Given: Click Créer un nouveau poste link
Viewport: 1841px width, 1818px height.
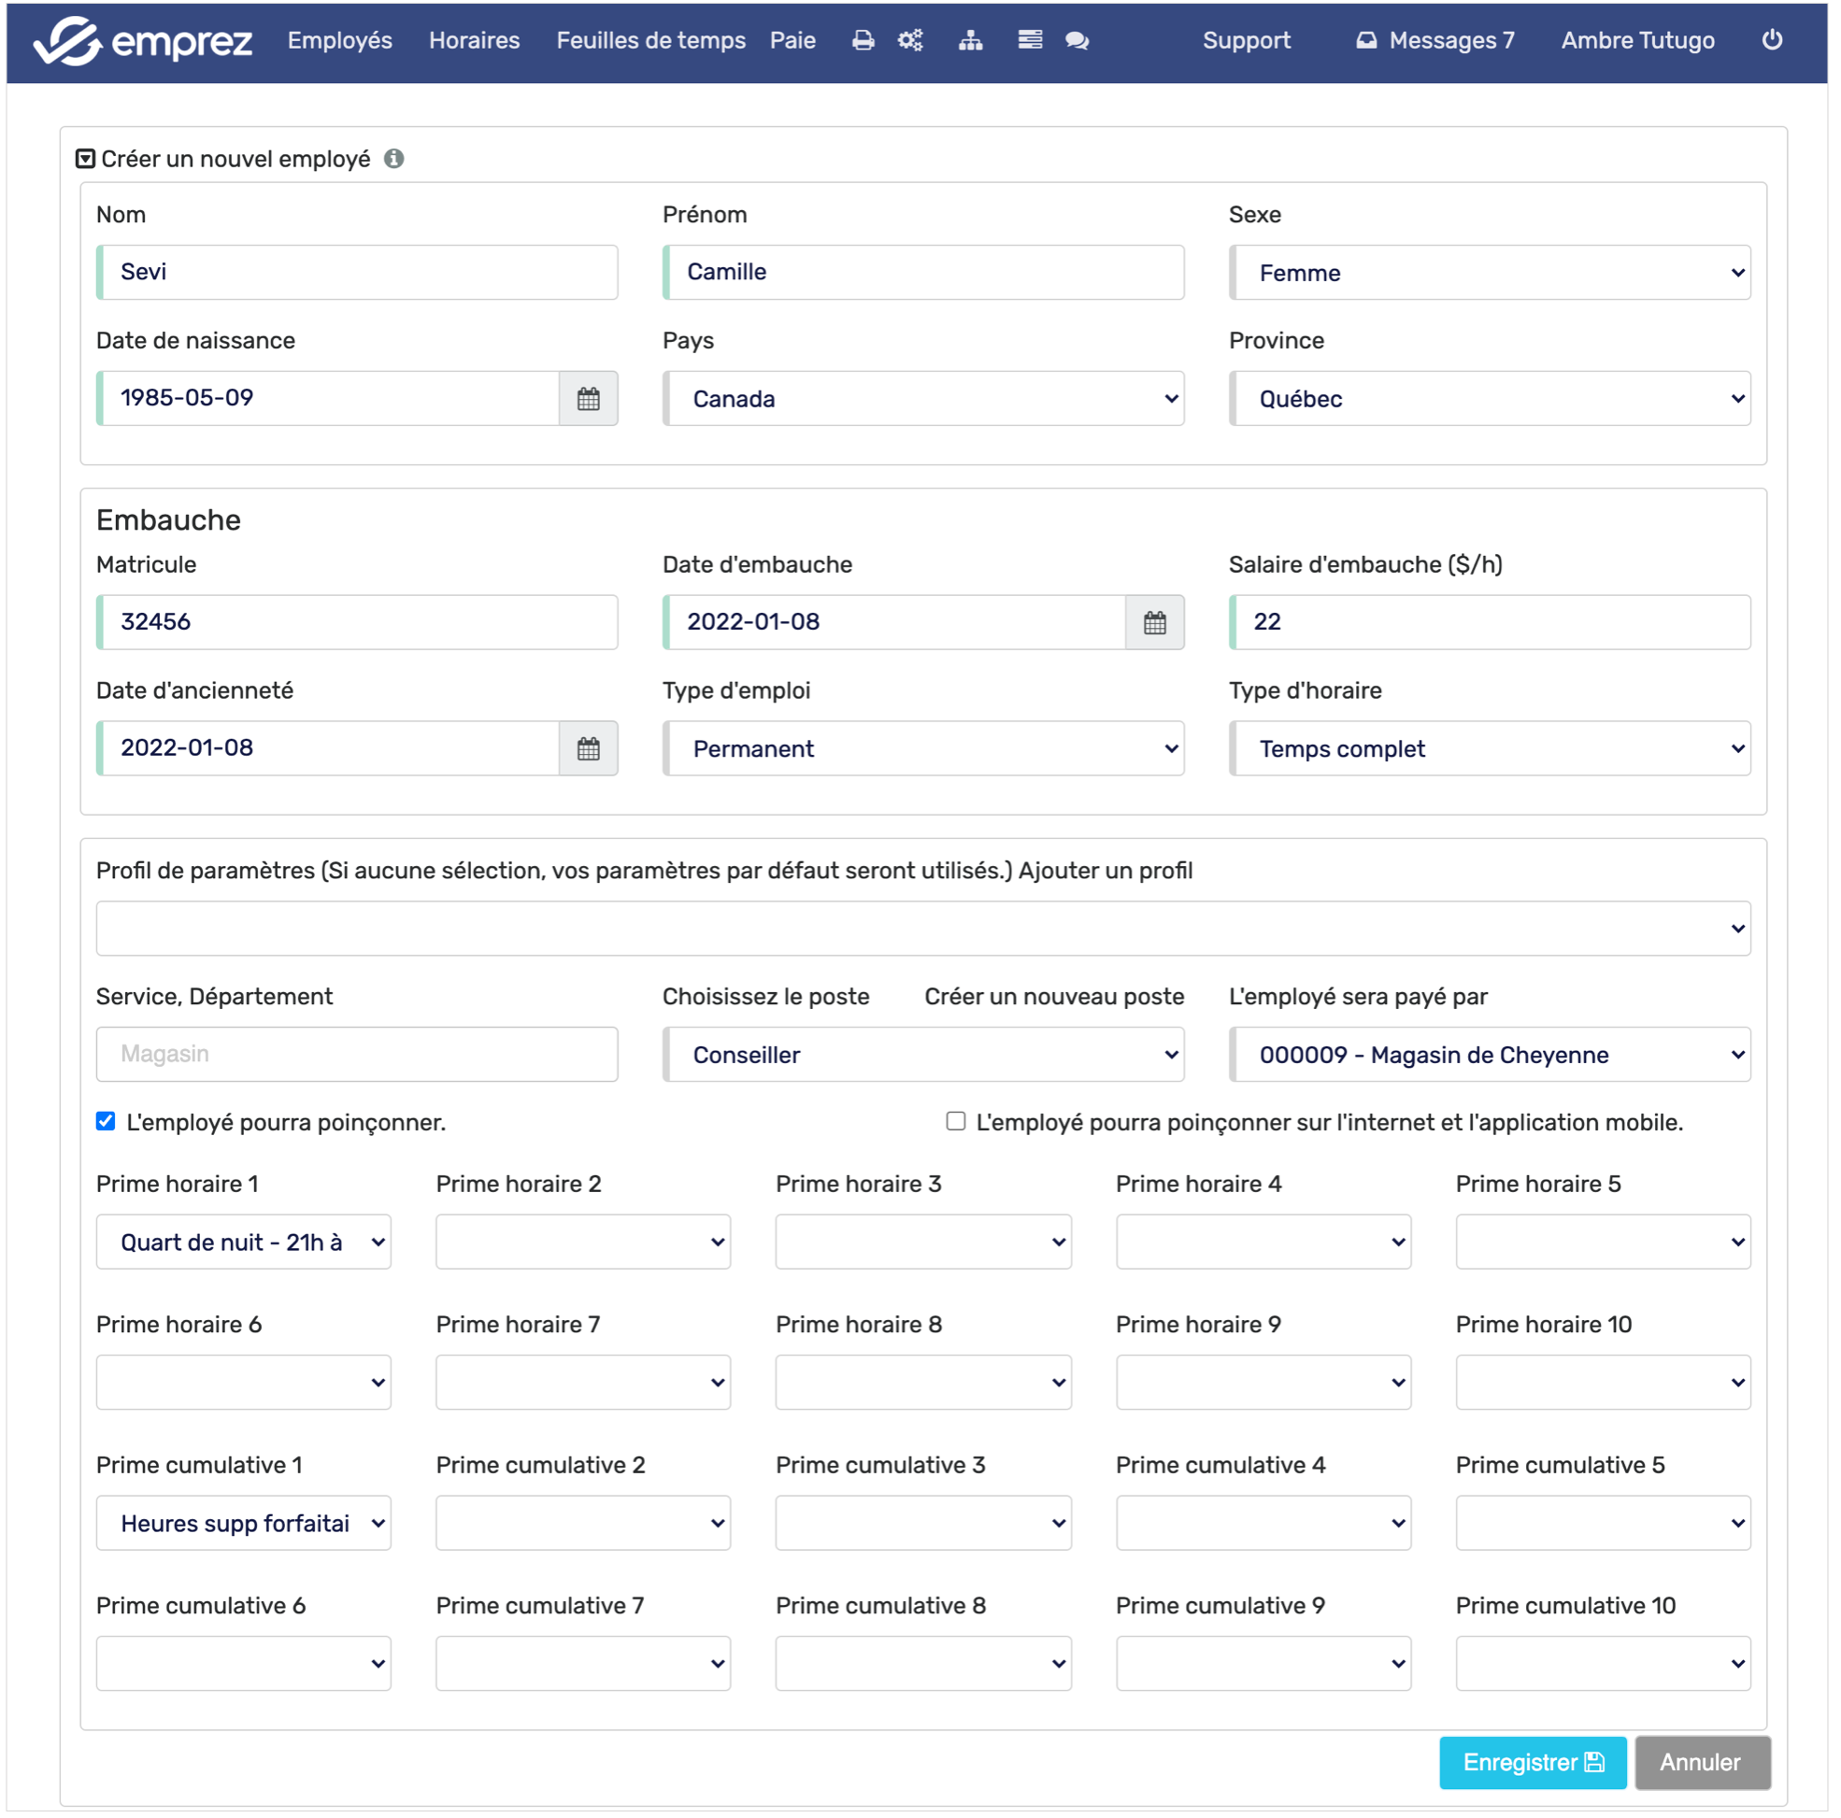Looking at the screenshot, I should tap(1054, 996).
